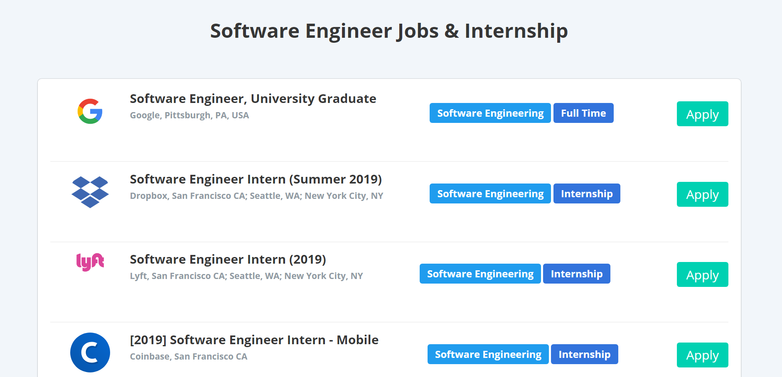Open the Software Engineer Intern (2019) title

[228, 259]
